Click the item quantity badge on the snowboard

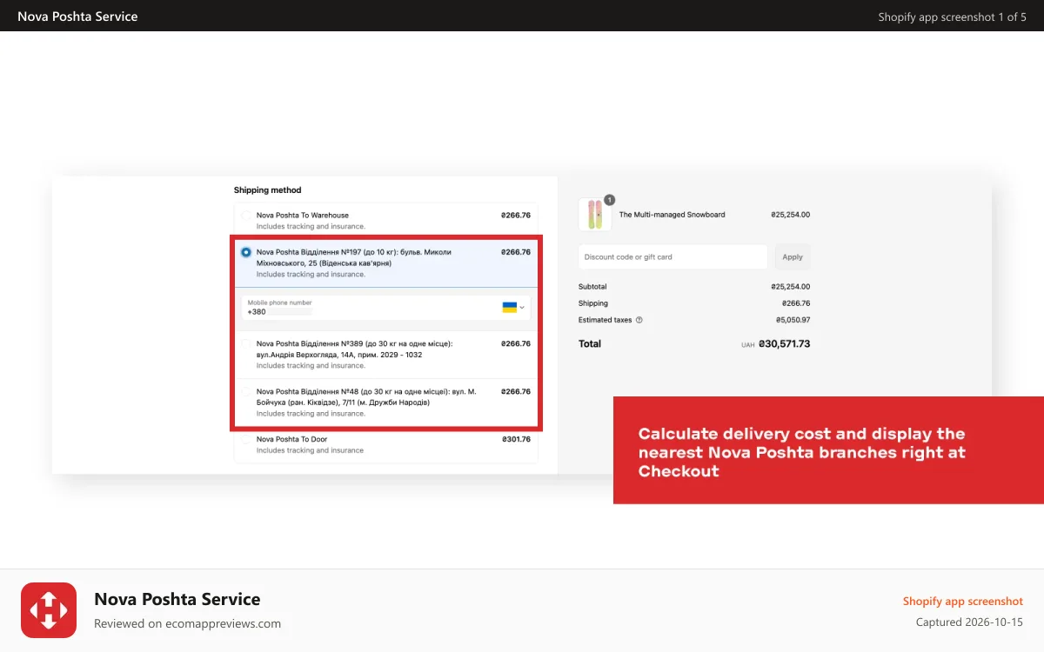[x=609, y=199]
